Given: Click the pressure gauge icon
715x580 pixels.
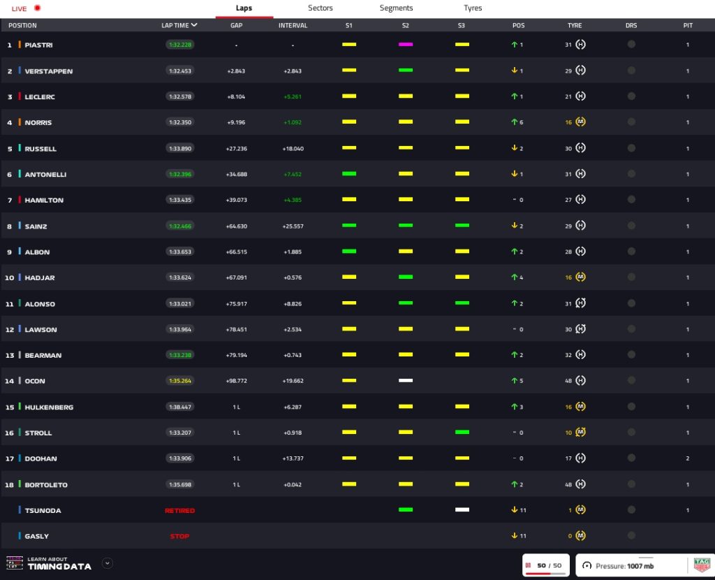Looking at the screenshot, I should coord(587,565).
